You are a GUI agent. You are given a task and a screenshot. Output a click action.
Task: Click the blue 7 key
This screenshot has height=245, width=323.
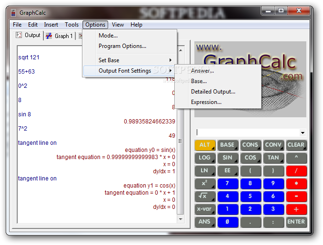tap(228, 183)
